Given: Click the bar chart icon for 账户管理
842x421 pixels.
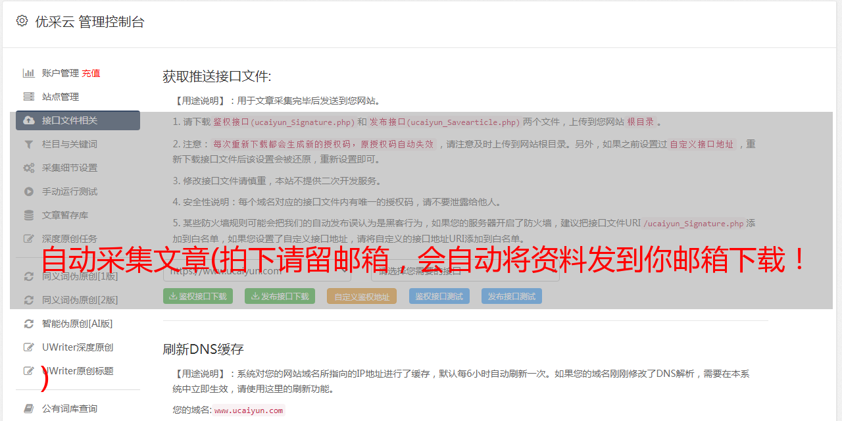Looking at the screenshot, I should click(x=29, y=73).
